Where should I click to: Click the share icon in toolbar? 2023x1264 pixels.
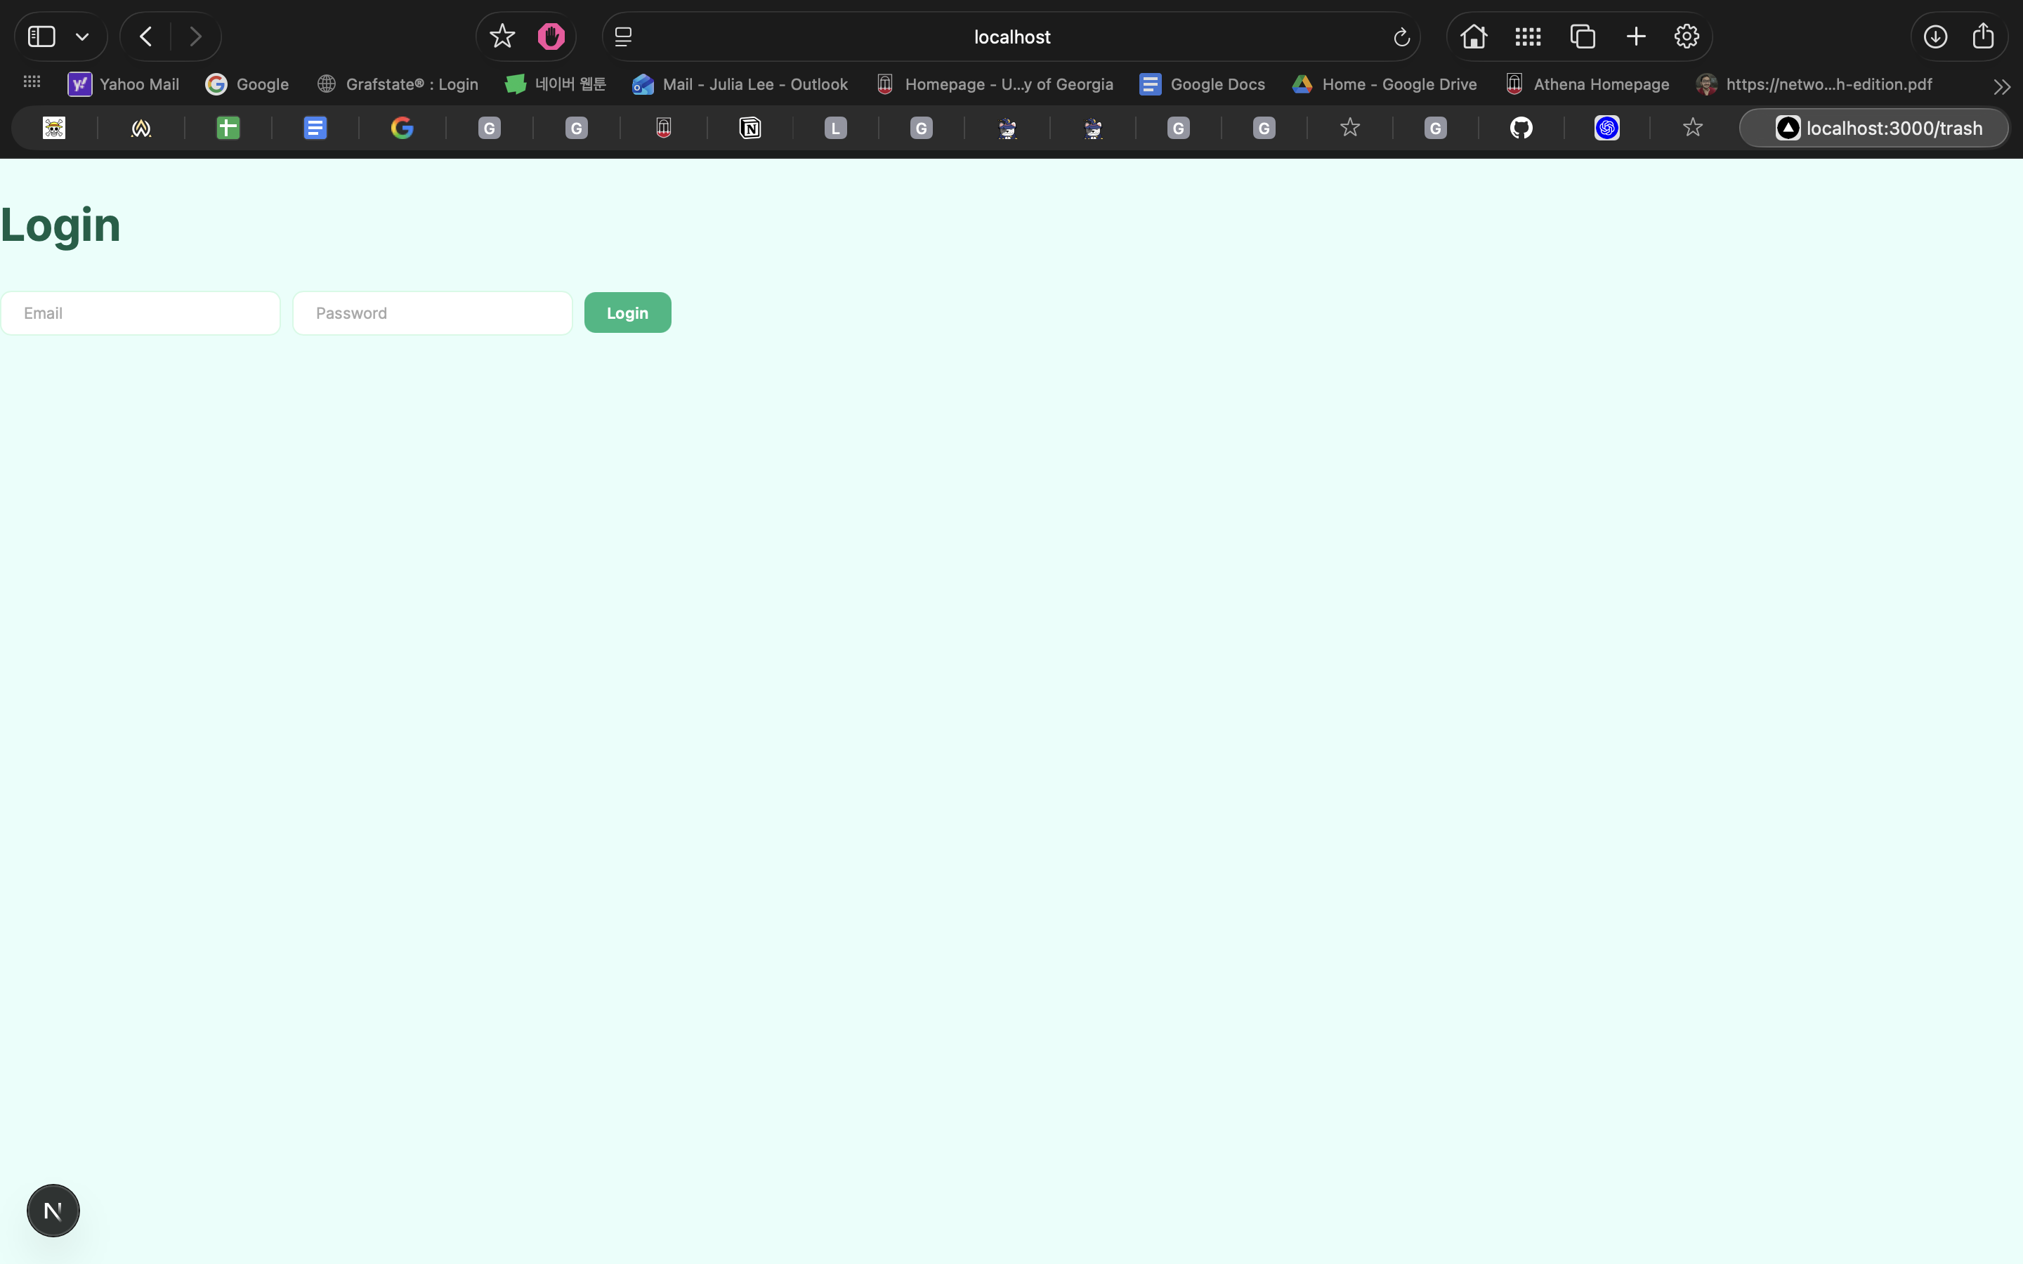click(x=1983, y=37)
